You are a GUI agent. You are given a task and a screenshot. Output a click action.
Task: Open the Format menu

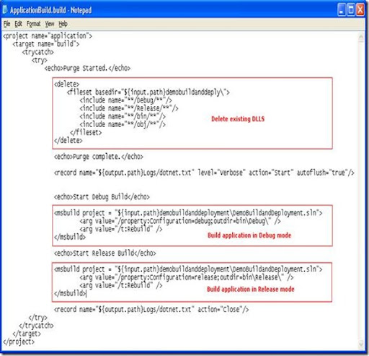33,24
